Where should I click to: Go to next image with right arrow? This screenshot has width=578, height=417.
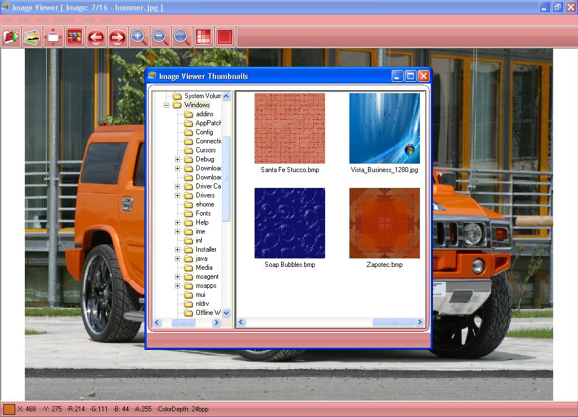(x=117, y=37)
